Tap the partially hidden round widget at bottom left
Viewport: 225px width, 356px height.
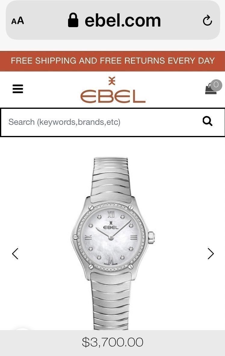[22, 329]
